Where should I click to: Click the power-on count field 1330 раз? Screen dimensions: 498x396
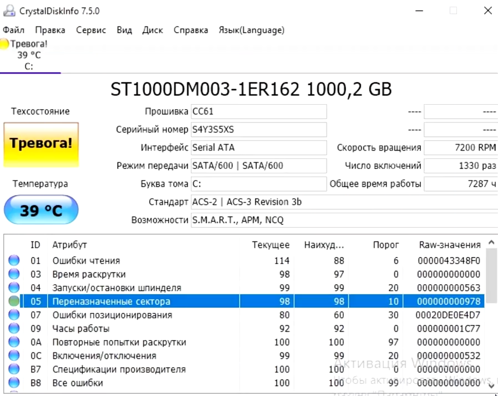pos(461,166)
